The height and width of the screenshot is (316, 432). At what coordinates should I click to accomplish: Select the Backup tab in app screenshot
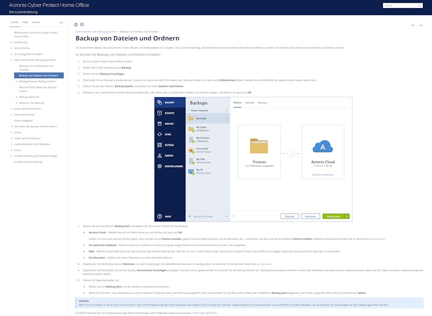[x=237, y=103]
